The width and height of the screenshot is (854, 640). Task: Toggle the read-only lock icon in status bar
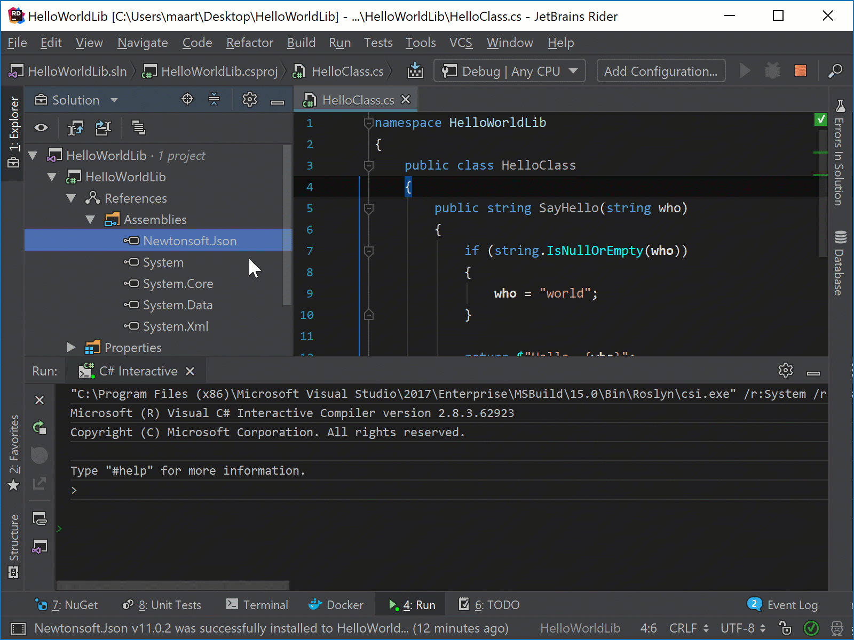pos(785,628)
